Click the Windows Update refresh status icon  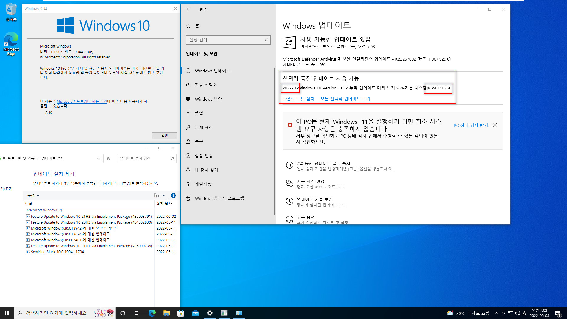click(289, 43)
